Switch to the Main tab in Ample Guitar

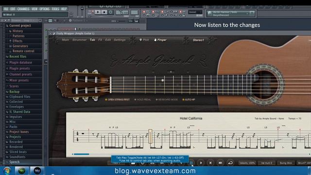[66, 40]
